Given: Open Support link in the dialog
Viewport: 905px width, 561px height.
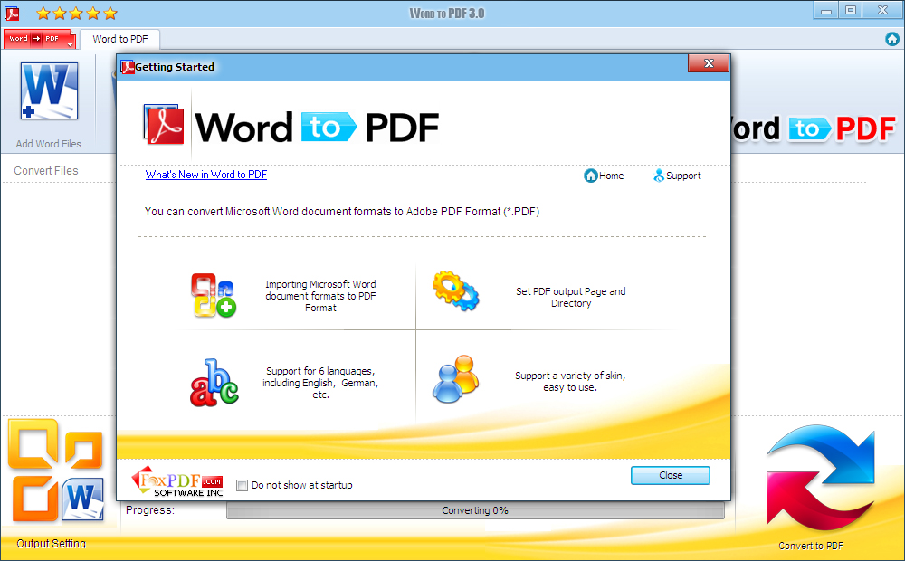Looking at the screenshot, I should pos(677,176).
